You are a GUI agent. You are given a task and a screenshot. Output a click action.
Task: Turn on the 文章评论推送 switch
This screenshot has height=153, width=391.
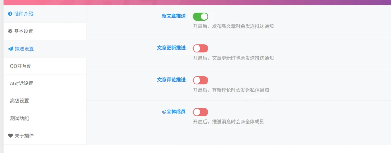click(x=200, y=80)
